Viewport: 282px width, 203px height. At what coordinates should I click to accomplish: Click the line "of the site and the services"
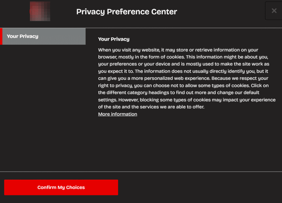pos(151,107)
